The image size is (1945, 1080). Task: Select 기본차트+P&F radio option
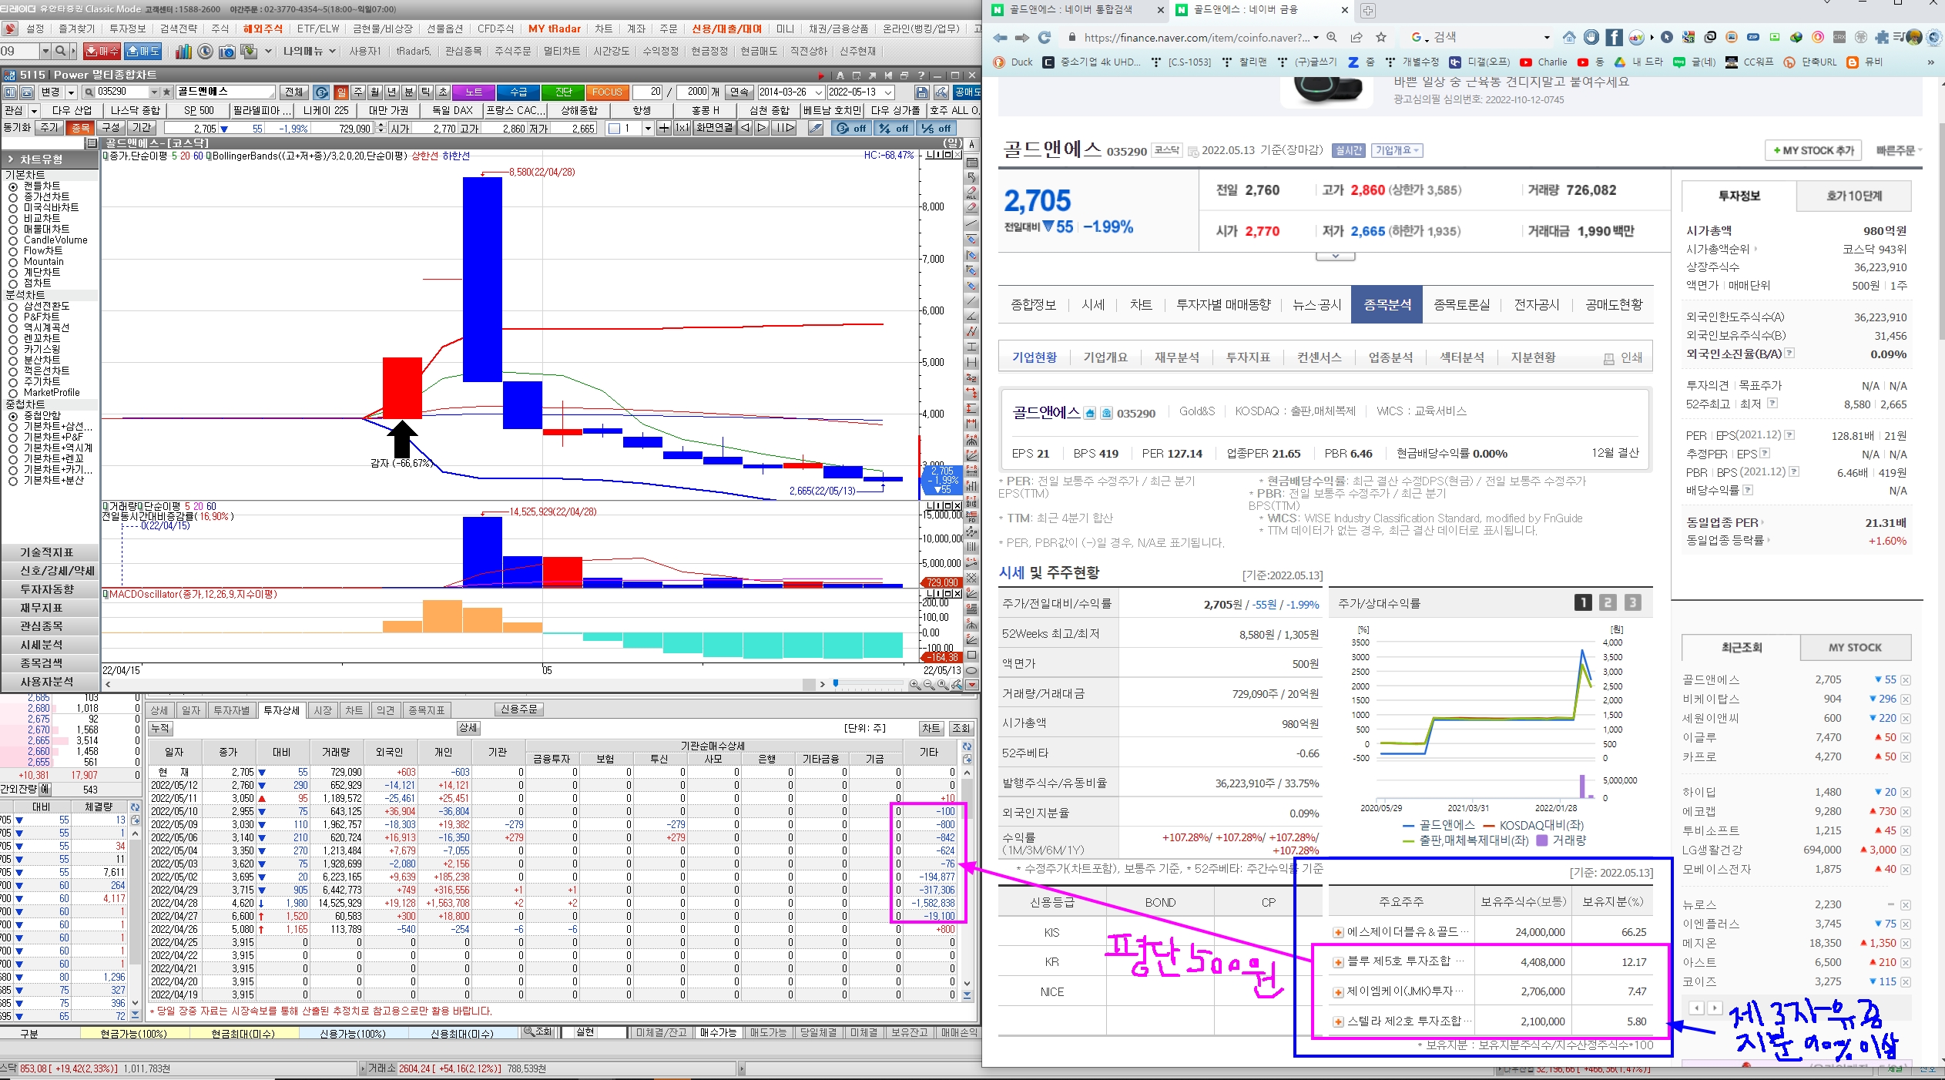click(13, 438)
